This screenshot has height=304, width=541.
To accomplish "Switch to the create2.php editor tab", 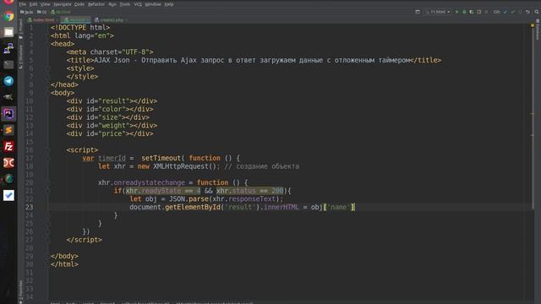I will pos(112,19).
